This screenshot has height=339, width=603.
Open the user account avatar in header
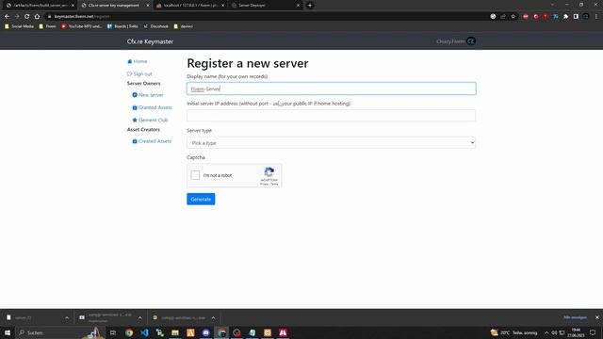(471, 41)
